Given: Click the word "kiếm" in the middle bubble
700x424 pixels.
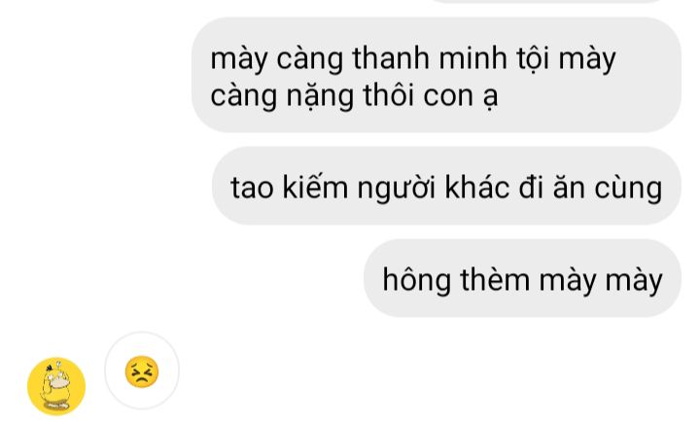Looking at the screenshot, I should 315,187.
